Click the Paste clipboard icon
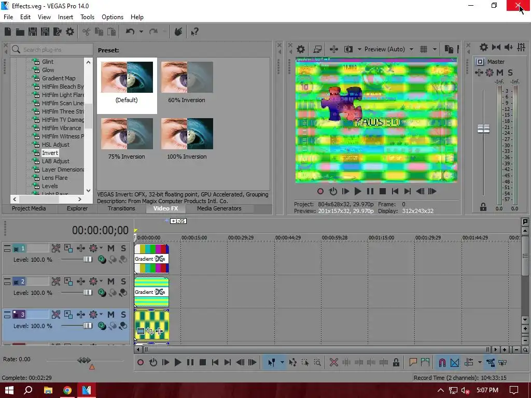531x398 pixels. [x=111, y=32]
